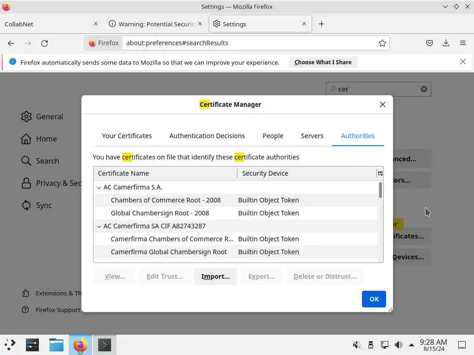Open Privacy & Security settings in the sidebar
This screenshot has width=474, height=355.
(x=51, y=183)
